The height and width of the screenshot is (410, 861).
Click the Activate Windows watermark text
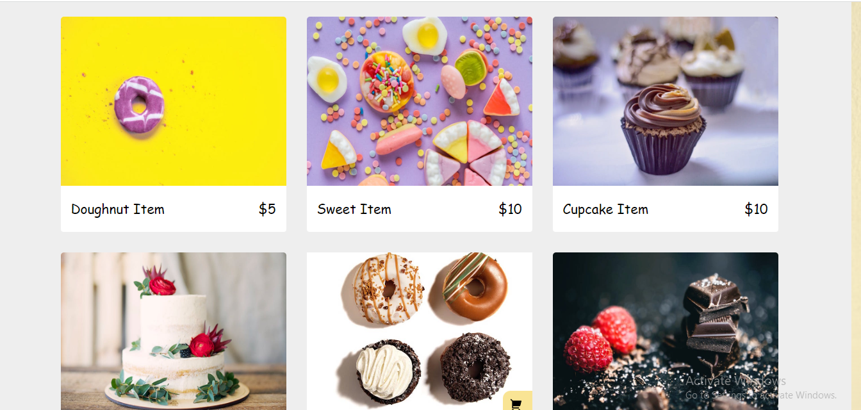[735, 381]
